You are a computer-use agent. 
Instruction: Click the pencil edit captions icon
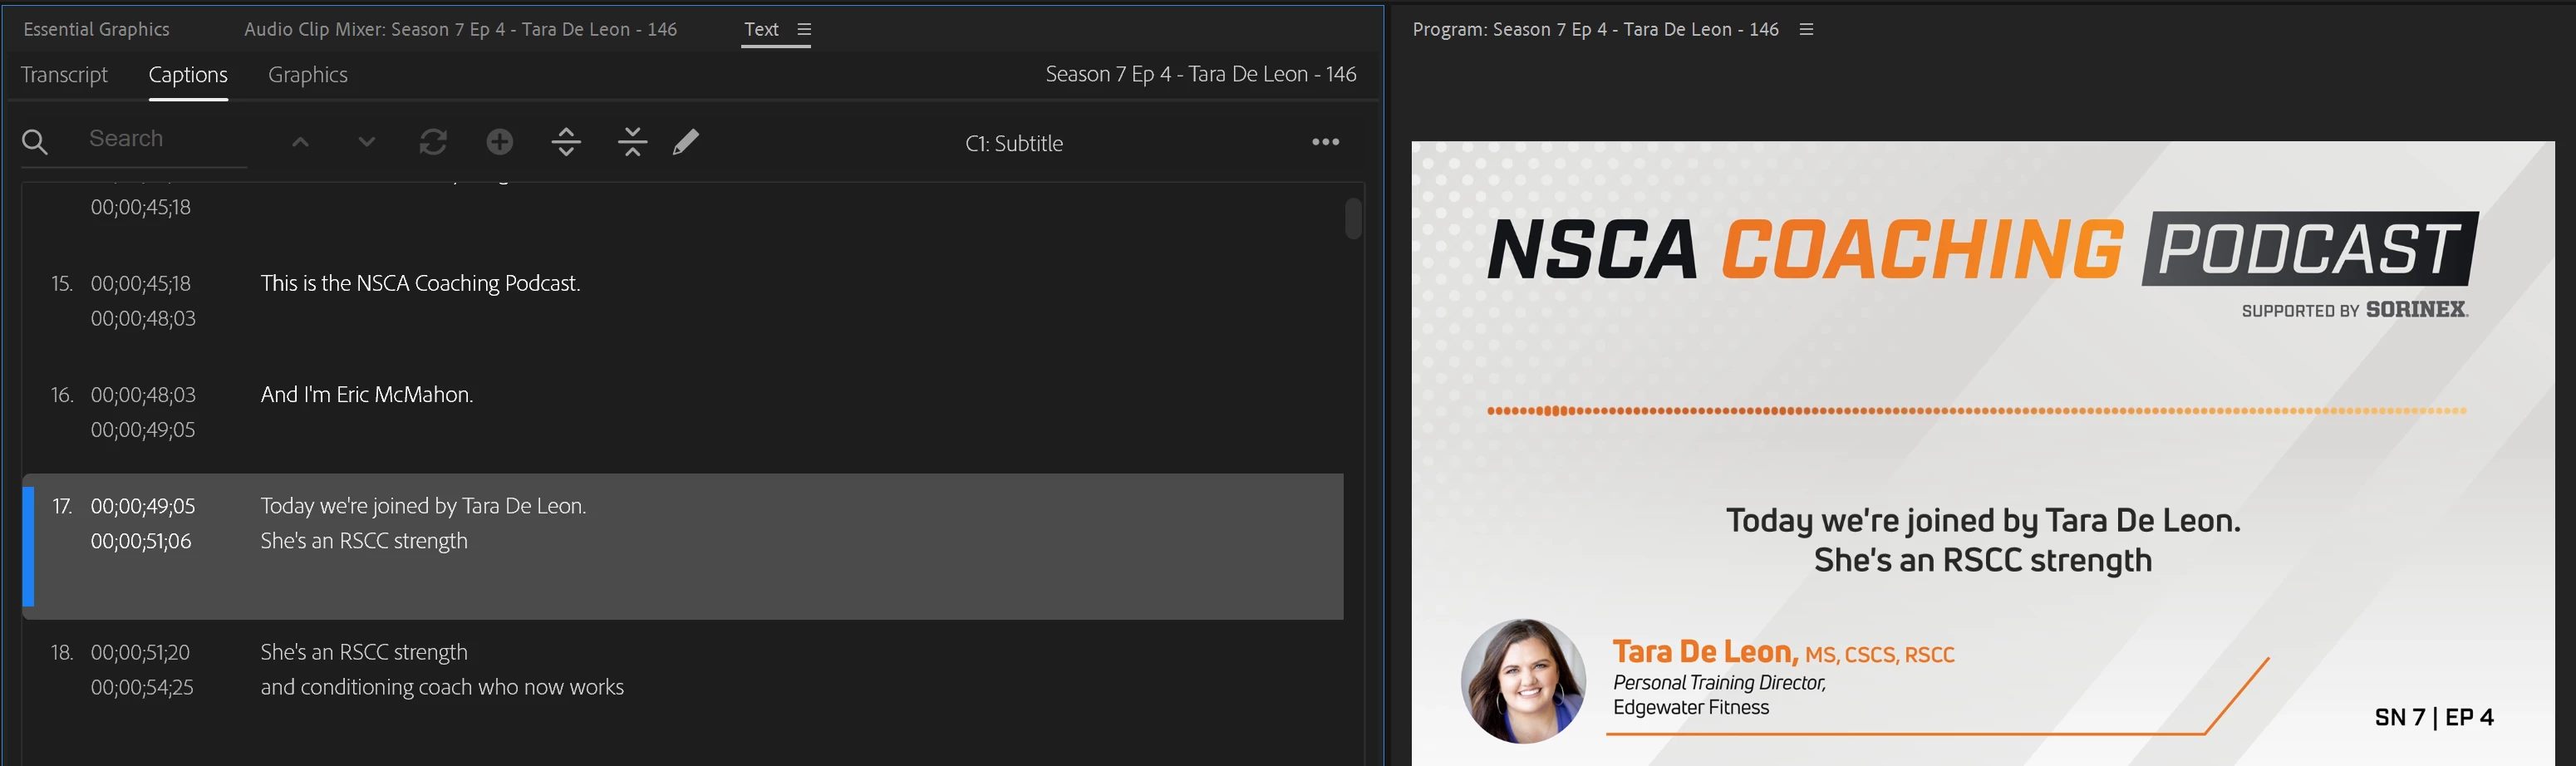(x=686, y=142)
